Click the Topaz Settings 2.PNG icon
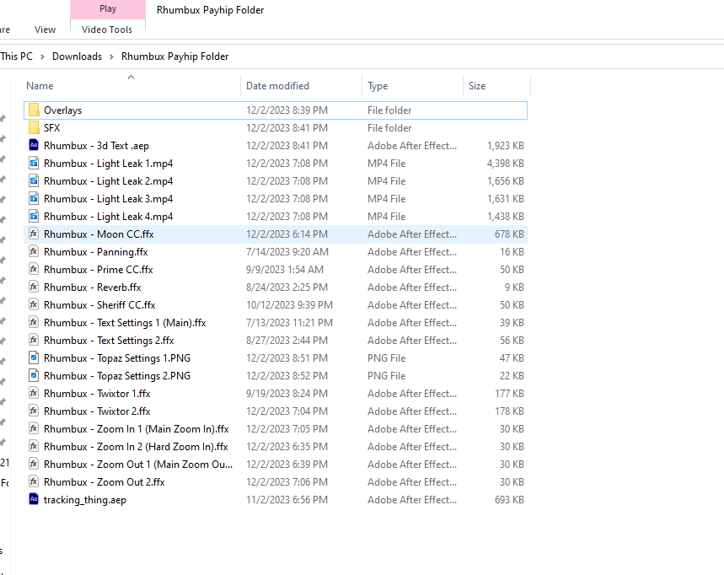Image resolution: width=724 pixels, height=575 pixels. 34,375
